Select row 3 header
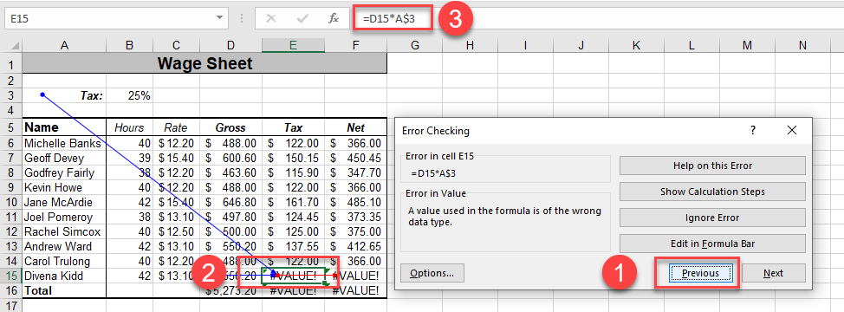 [10, 95]
